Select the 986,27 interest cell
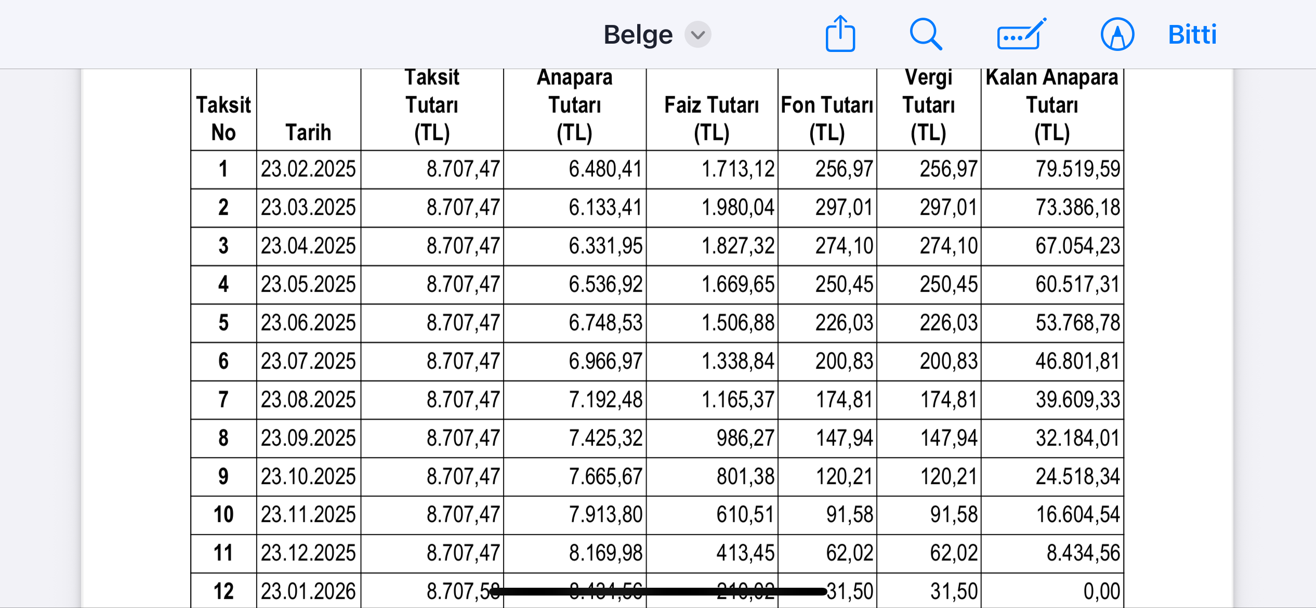This screenshot has width=1316, height=608. [x=745, y=438]
